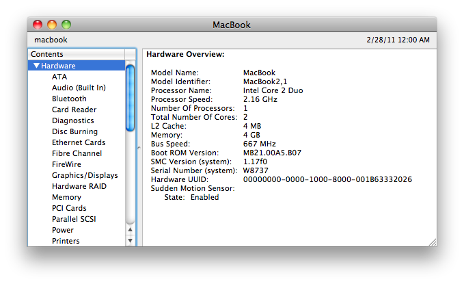This screenshot has width=464, height=284.
Task: Select the Hardware category row
Action: (77, 66)
